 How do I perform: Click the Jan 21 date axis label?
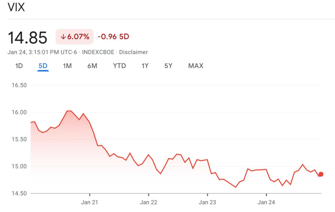[x=90, y=202]
